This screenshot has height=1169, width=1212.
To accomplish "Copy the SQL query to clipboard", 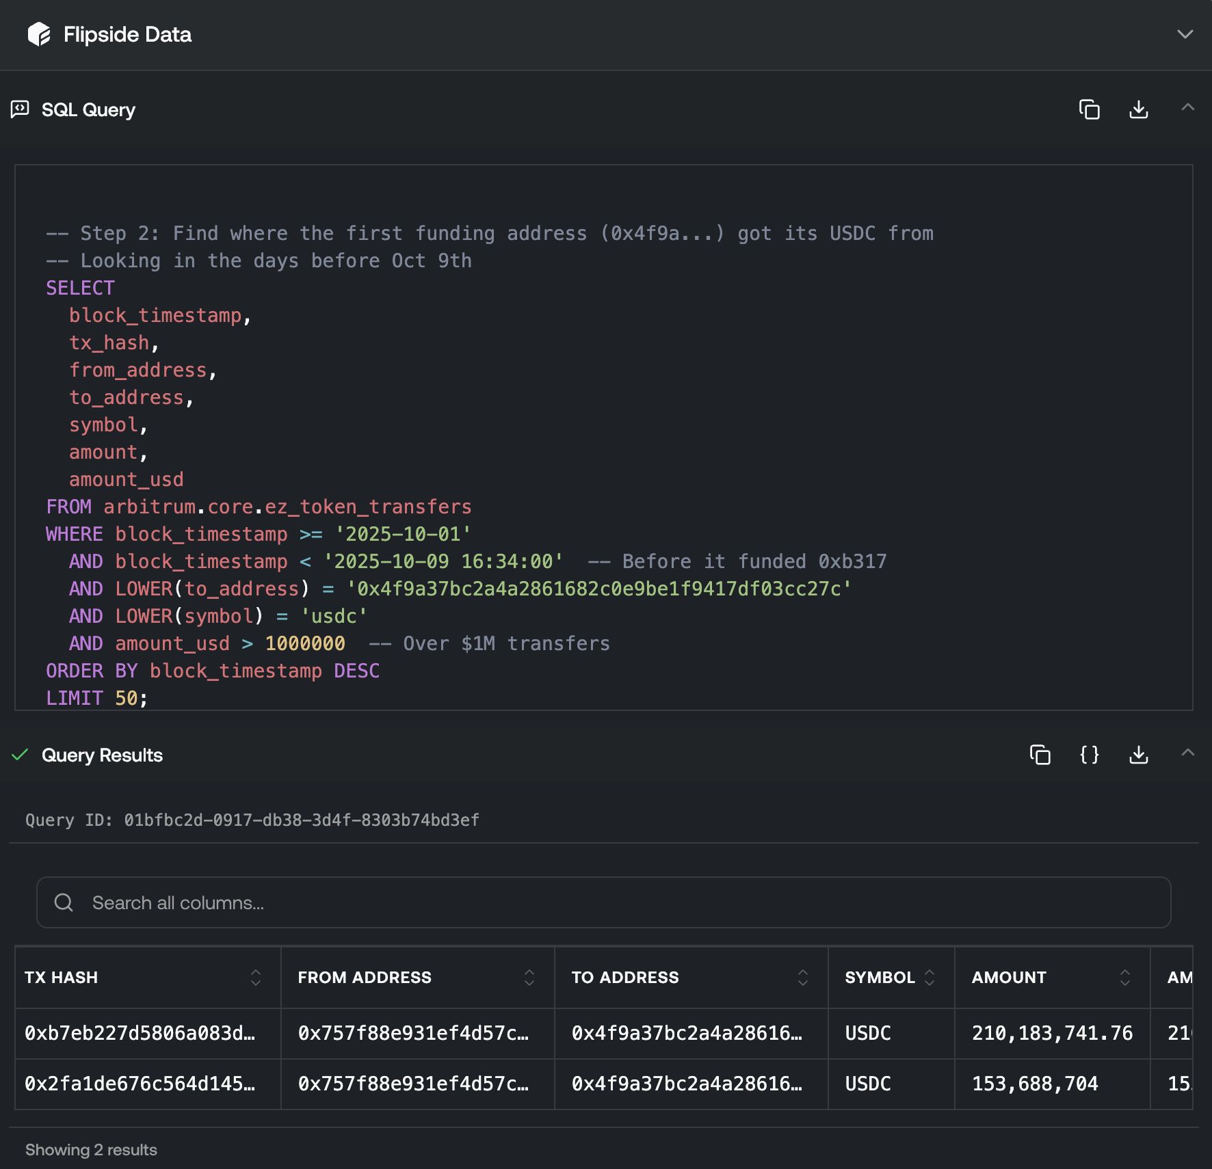I will pos(1089,109).
